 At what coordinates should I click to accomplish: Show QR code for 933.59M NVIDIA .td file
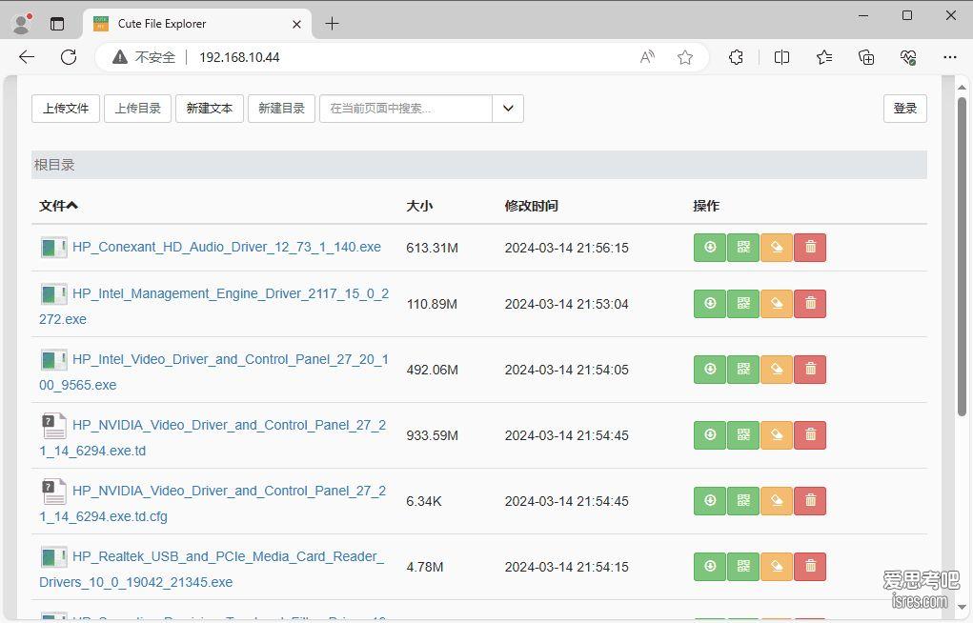pyautogui.click(x=743, y=435)
